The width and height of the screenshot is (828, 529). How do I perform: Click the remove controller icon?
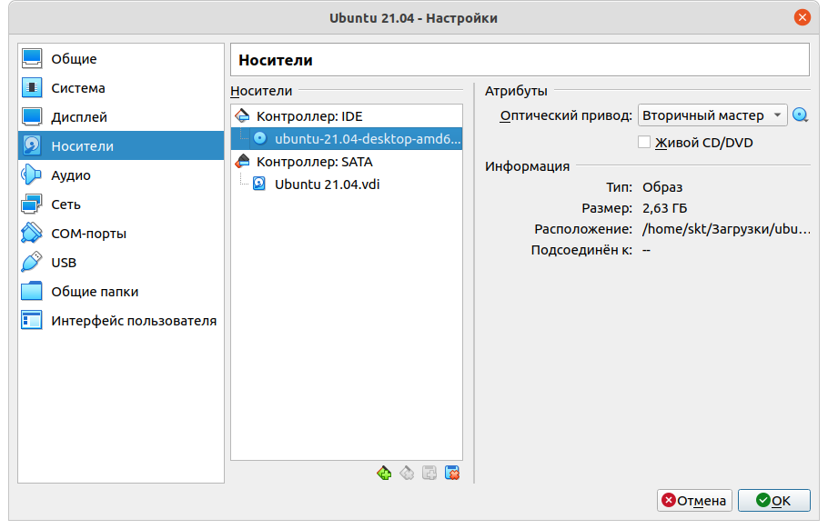tap(407, 473)
